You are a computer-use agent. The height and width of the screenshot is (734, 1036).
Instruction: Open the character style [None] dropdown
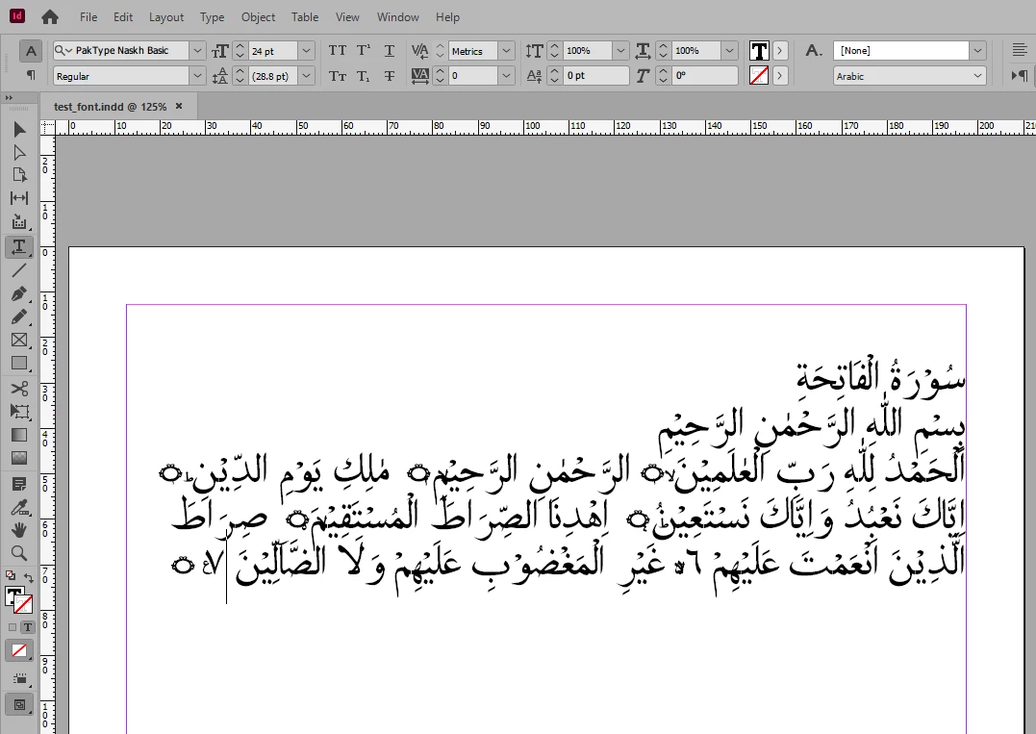(978, 50)
